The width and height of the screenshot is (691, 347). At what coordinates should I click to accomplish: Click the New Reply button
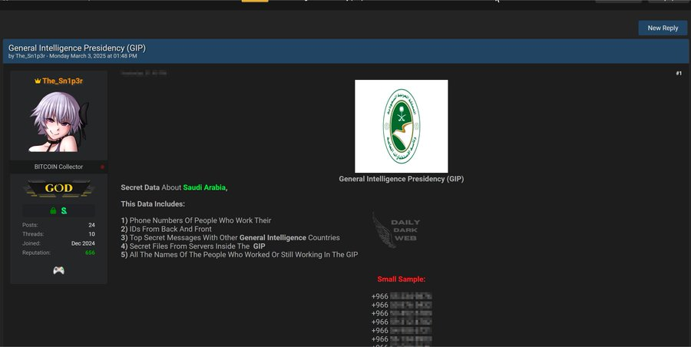coord(663,28)
